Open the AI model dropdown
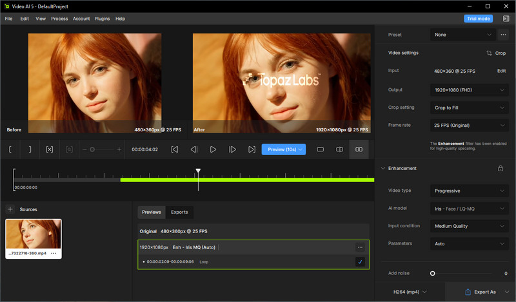Image resolution: width=516 pixels, height=302 pixels. click(x=470, y=209)
